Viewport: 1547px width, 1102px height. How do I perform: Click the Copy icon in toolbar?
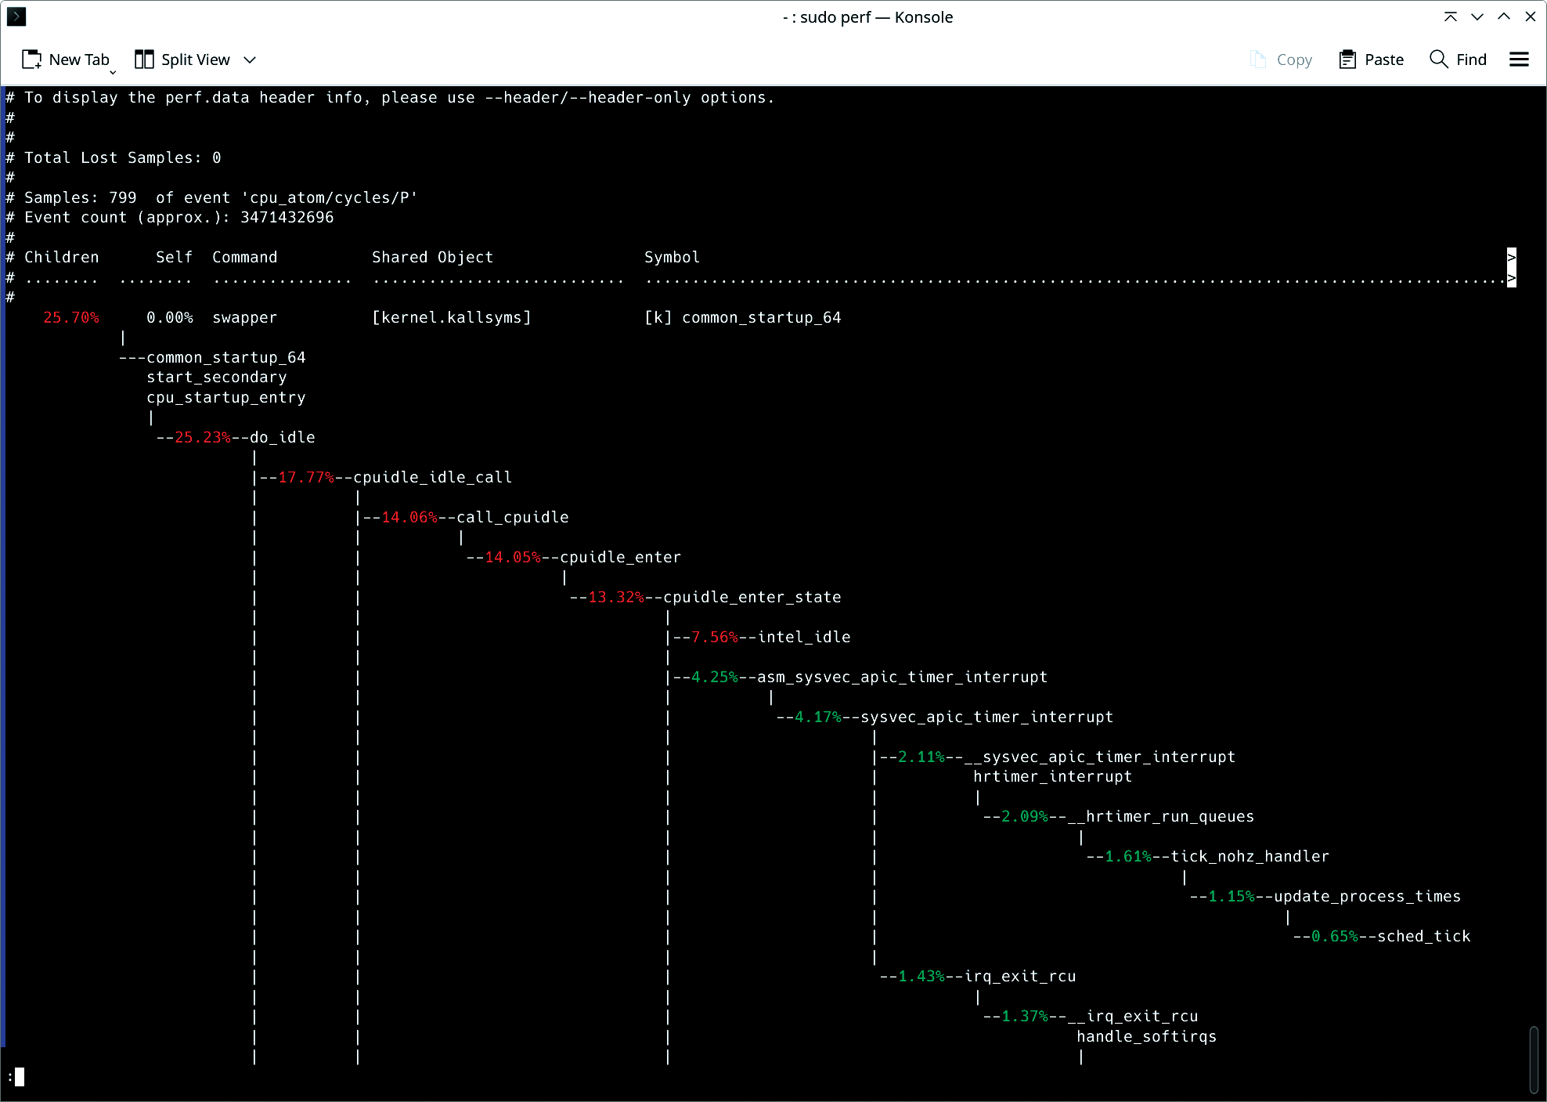click(x=1258, y=60)
